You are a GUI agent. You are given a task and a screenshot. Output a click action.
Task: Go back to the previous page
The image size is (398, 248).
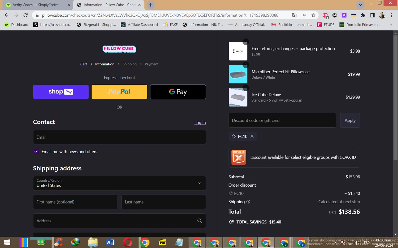coord(6,15)
